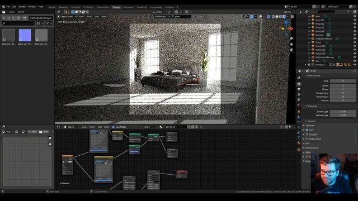Click the Direct Light clamping field

tap(343, 112)
